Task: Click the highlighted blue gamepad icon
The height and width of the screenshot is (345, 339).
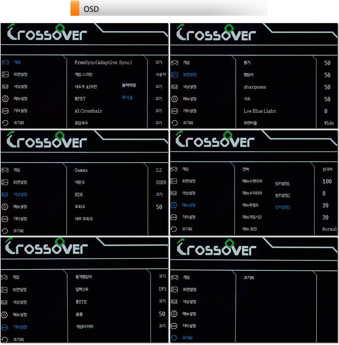Action: [x=5, y=62]
